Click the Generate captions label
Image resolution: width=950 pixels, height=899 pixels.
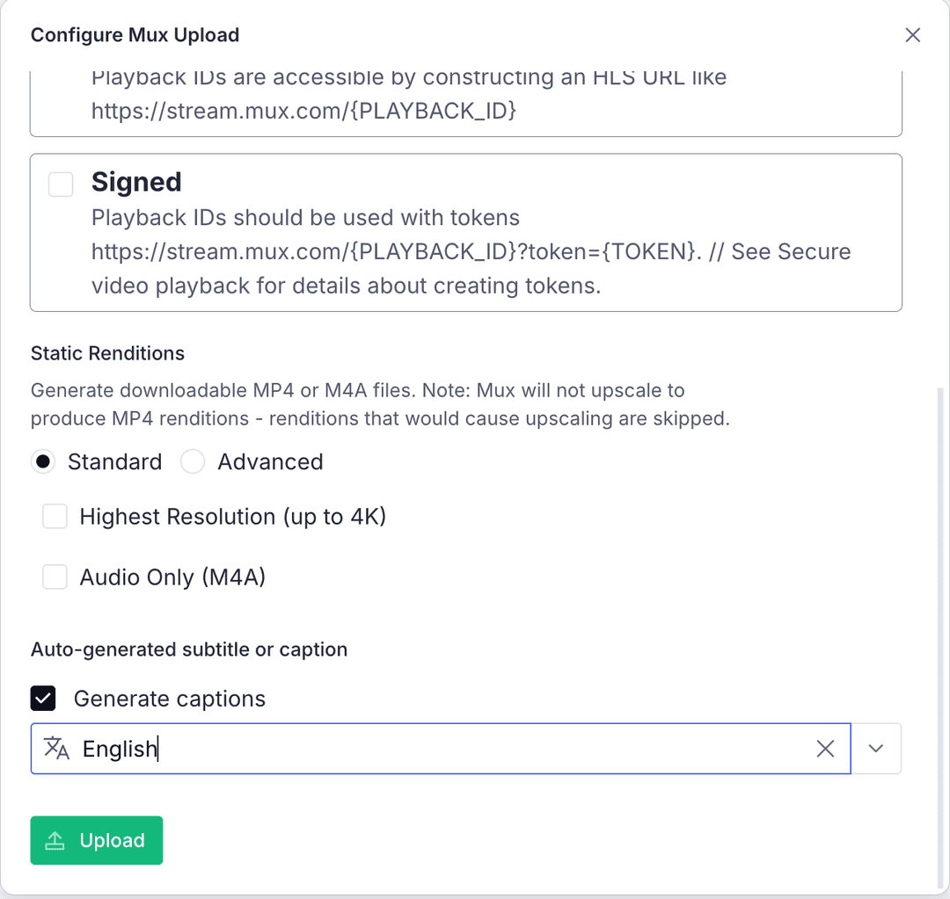(169, 699)
